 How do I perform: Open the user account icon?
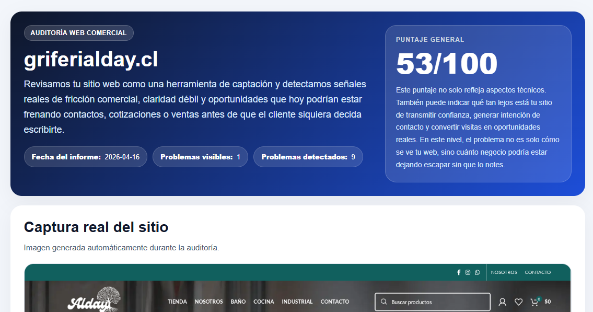coord(502,302)
